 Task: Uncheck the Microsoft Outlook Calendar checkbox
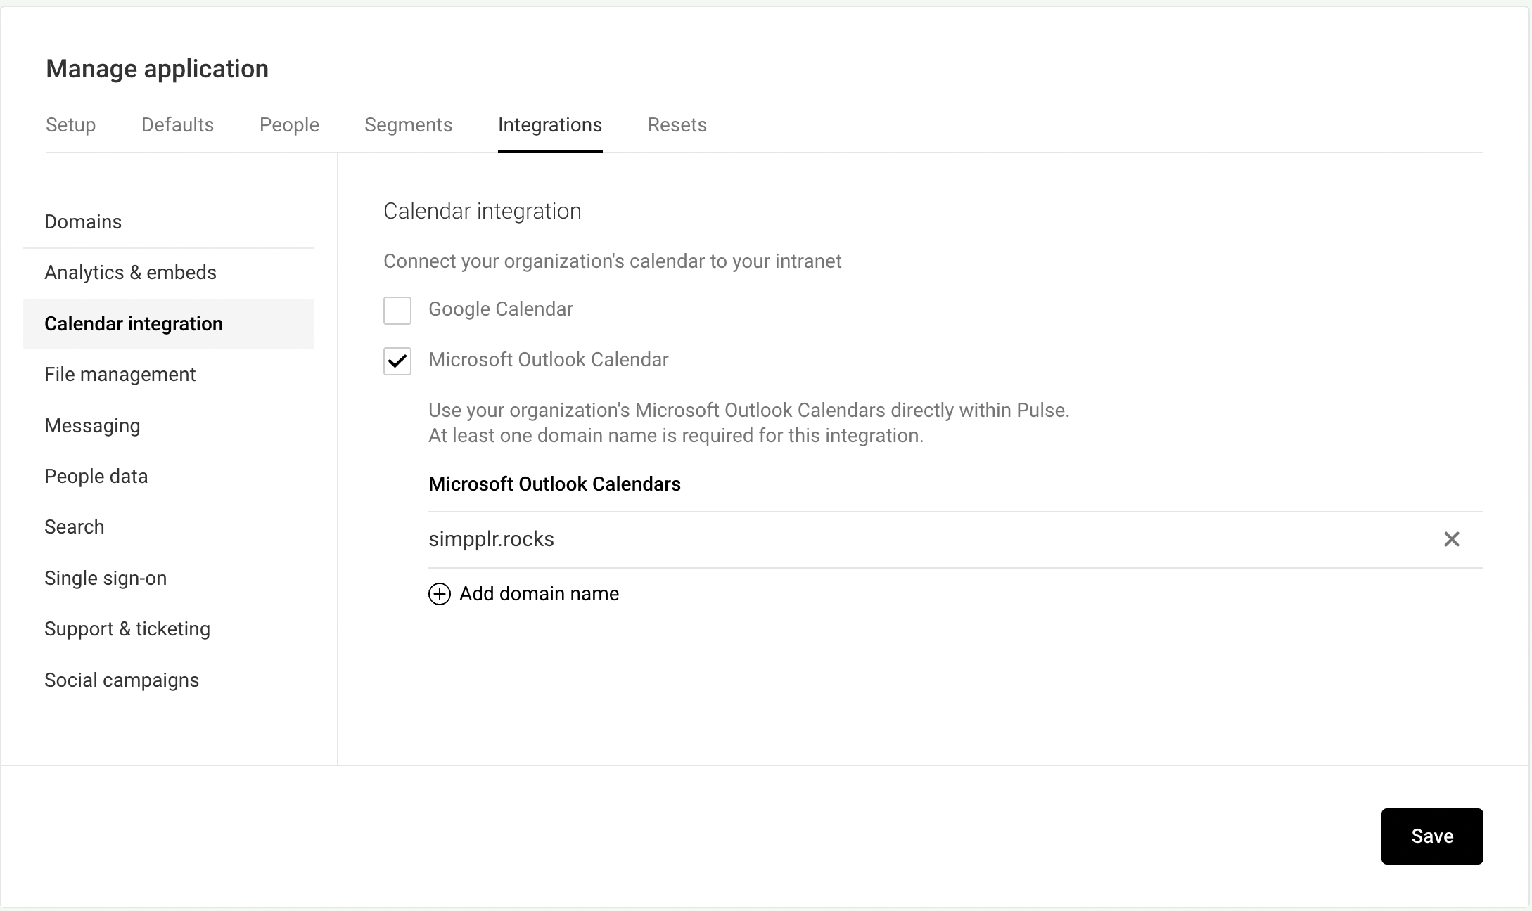(397, 361)
